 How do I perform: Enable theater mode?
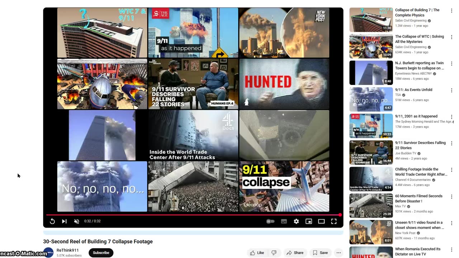(321, 221)
